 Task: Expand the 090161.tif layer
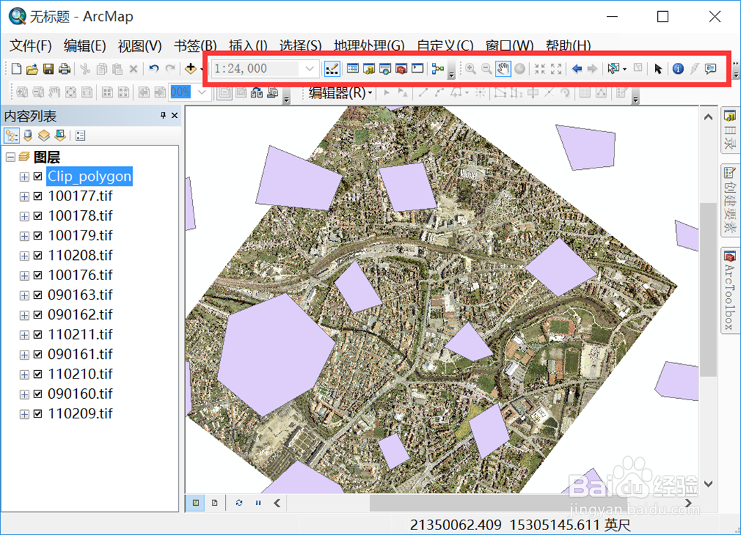(24, 355)
